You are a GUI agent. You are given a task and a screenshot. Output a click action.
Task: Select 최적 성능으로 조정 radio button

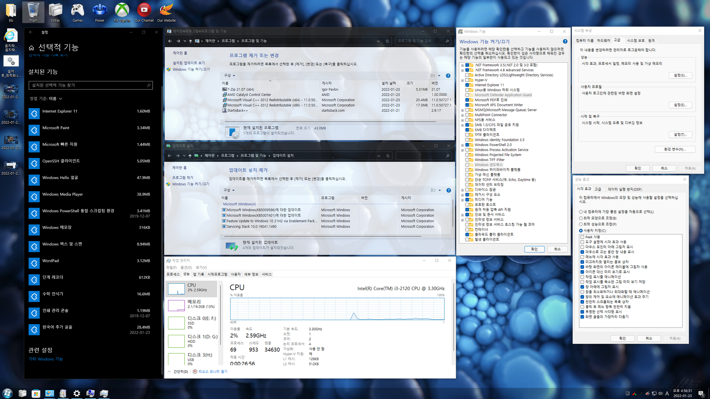pos(581,224)
